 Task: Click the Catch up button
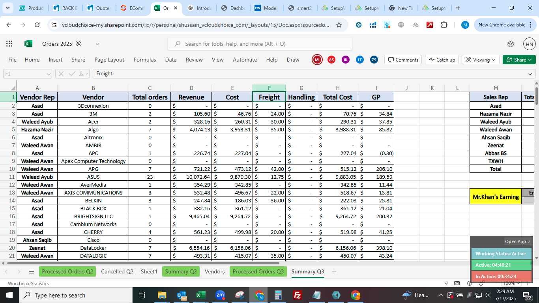point(442,60)
